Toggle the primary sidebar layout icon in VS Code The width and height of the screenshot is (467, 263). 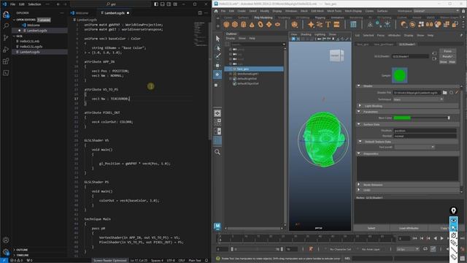156,4
